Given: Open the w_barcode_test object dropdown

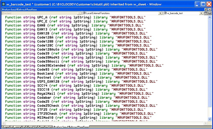Looking at the screenshot, I should 201,13.
